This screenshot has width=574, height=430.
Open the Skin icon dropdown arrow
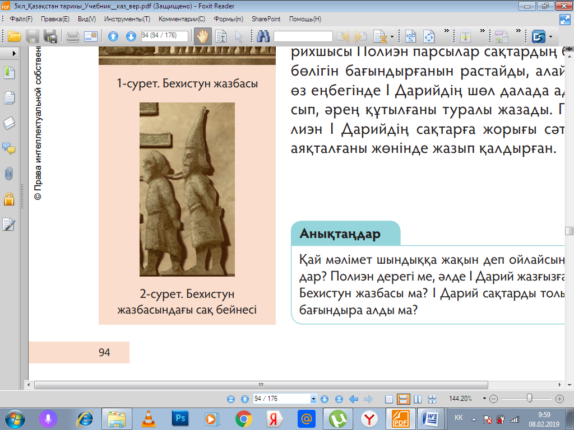[x=550, y=36]
